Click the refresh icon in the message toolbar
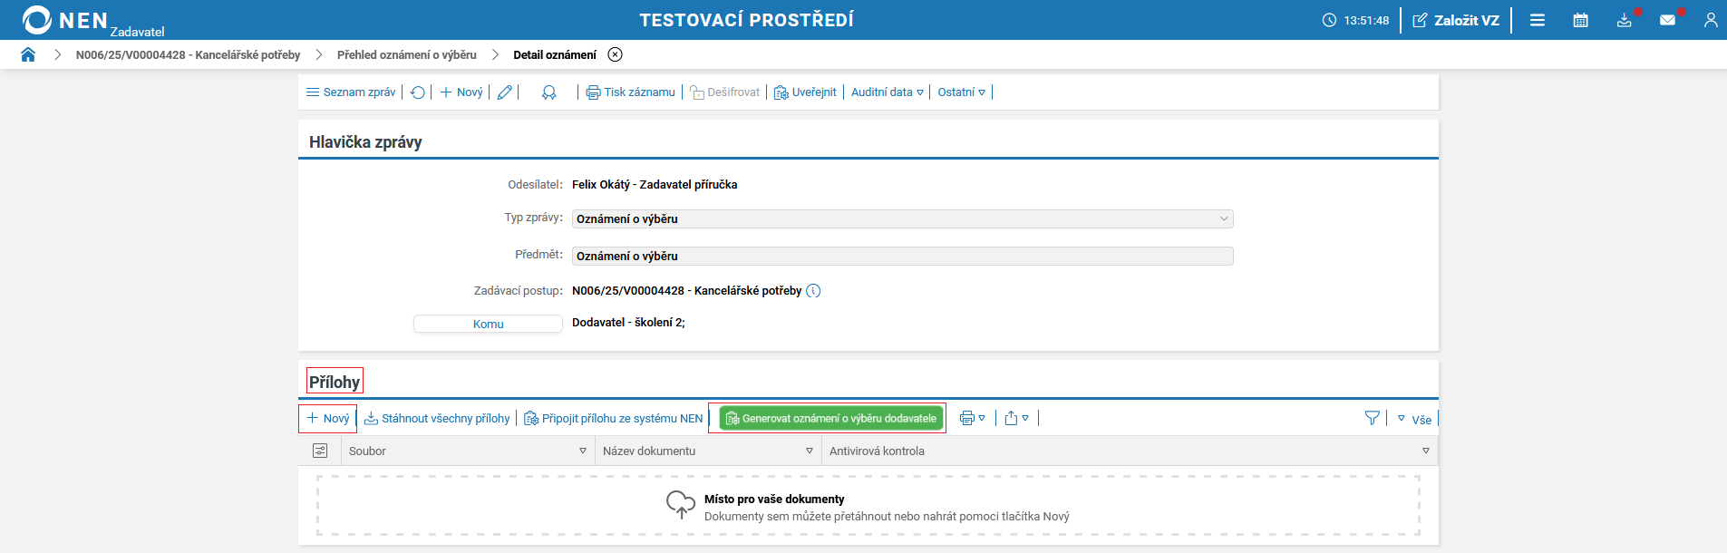 tap(418, 92)
